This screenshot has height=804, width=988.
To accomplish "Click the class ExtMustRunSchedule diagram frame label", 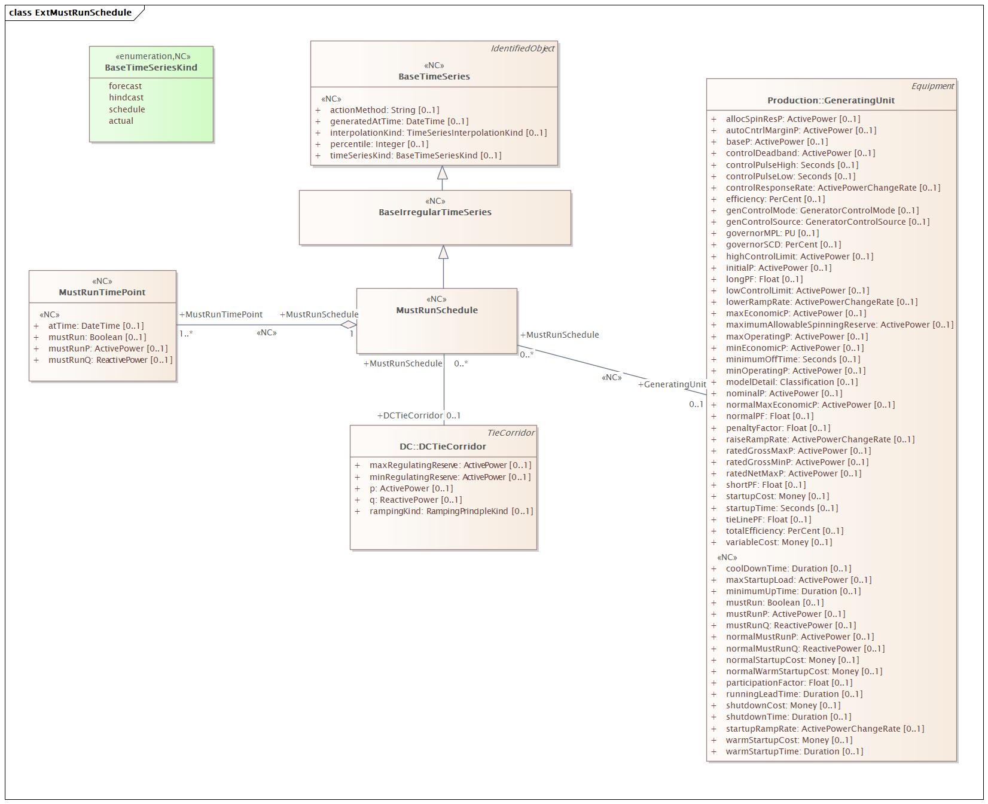I will pos(70,13).
